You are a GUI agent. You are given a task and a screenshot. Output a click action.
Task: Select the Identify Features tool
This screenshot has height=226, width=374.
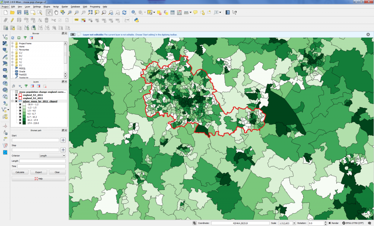click(134, 12)
